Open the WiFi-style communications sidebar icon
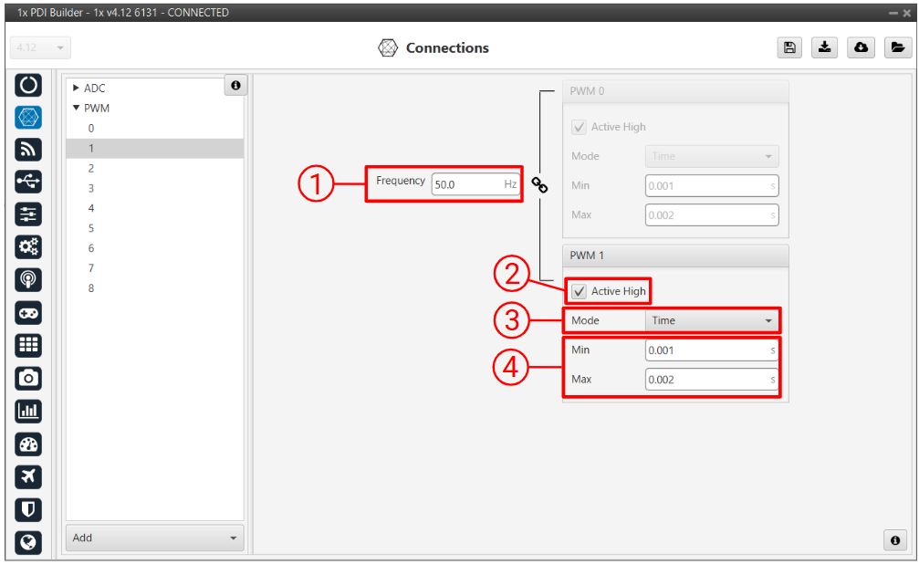Viewport: 919px width, 564px height. (x=29, y=150)
